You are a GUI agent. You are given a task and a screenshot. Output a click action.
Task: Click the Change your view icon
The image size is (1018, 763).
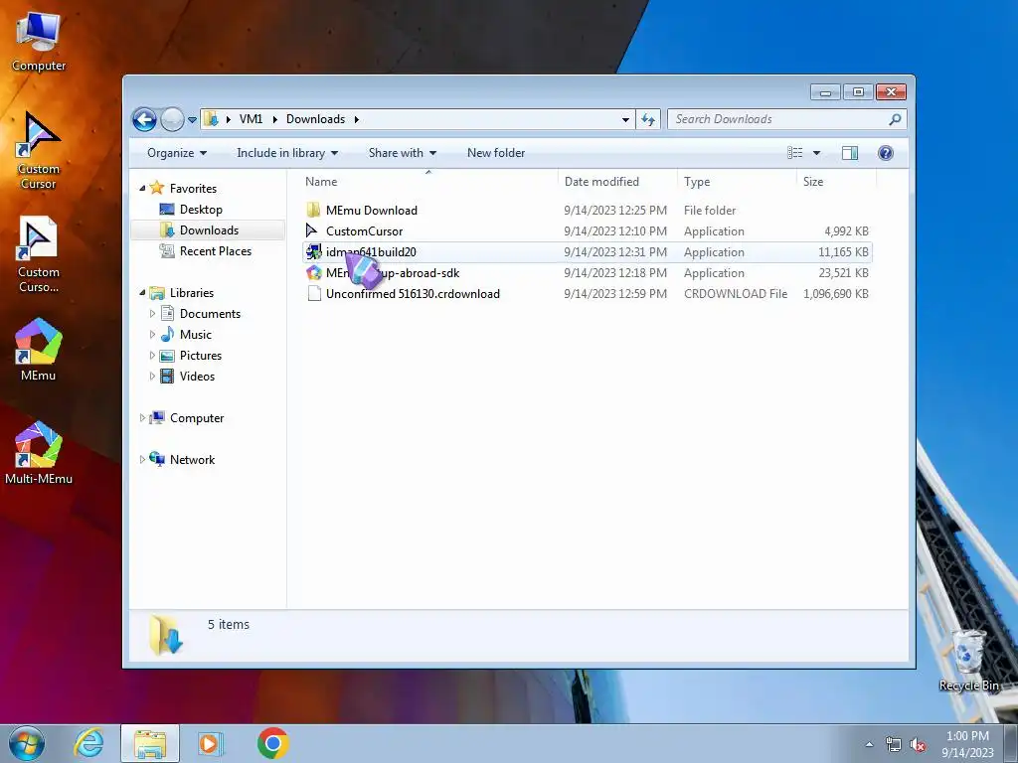pyautogui.click(x=794, y=153)
